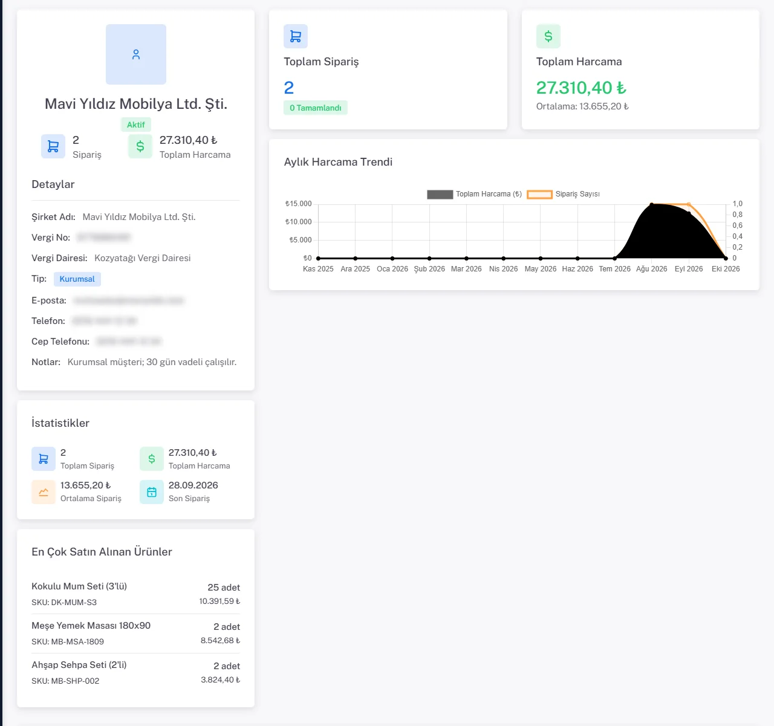The image size is (774, 726).
Task: Click the Ortalama: 13.655,20 ₺ text
Action: point(582,106)
